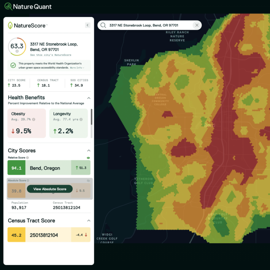
Task: Click the green 94.1 score swatch
Action: pyautogui.click(x=17, y=168)
